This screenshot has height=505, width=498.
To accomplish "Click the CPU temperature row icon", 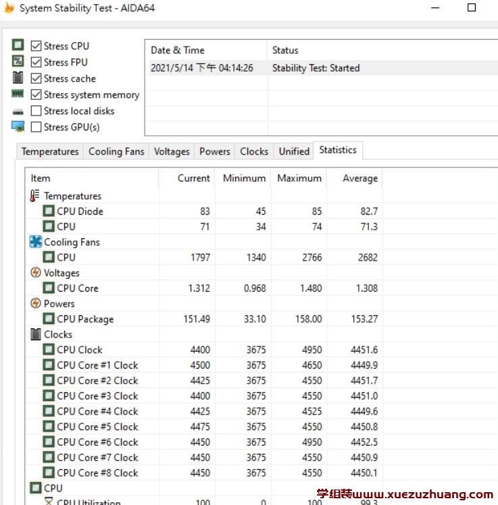I will point(49,226).
